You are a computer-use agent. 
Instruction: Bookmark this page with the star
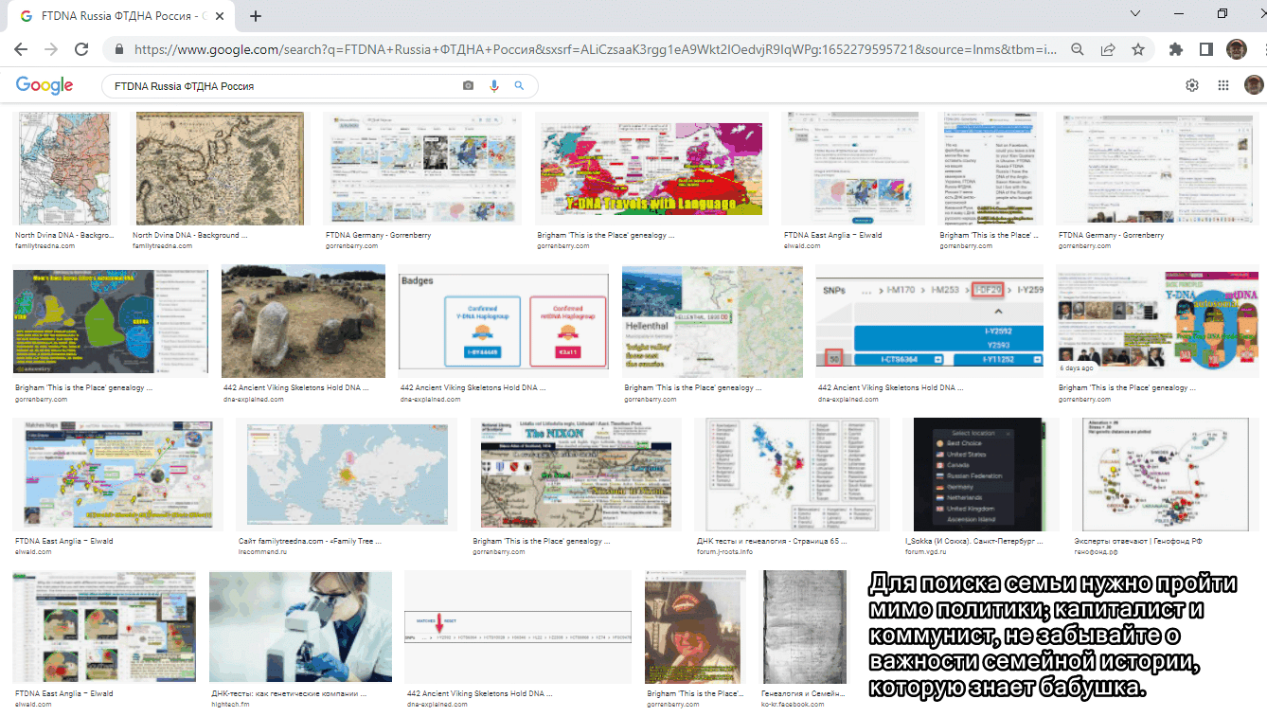1137,49
